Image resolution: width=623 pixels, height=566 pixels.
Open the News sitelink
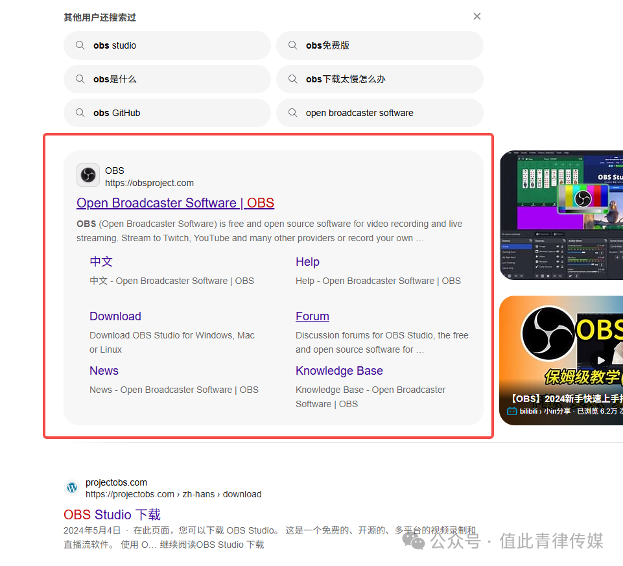[x=104, y=371]
